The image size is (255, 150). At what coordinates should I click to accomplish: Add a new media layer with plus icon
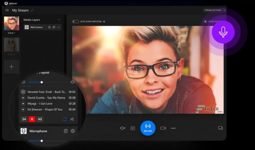click(x=59, y=20)
